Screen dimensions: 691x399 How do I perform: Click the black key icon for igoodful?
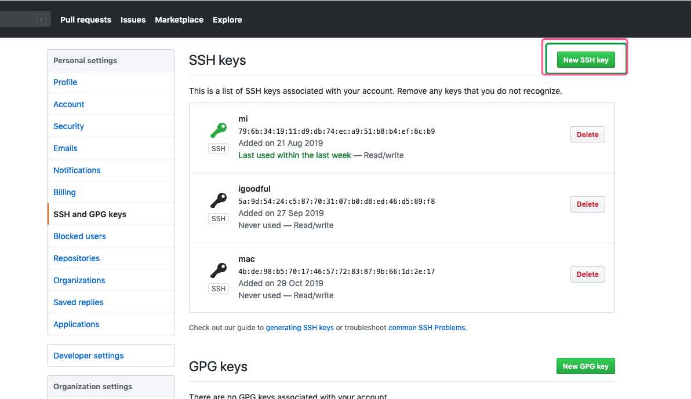pyautogui.click(x=219, y=200)
